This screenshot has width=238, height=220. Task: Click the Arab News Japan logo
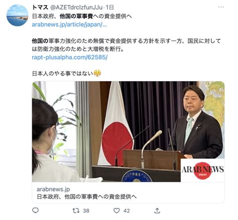(202, 170)
